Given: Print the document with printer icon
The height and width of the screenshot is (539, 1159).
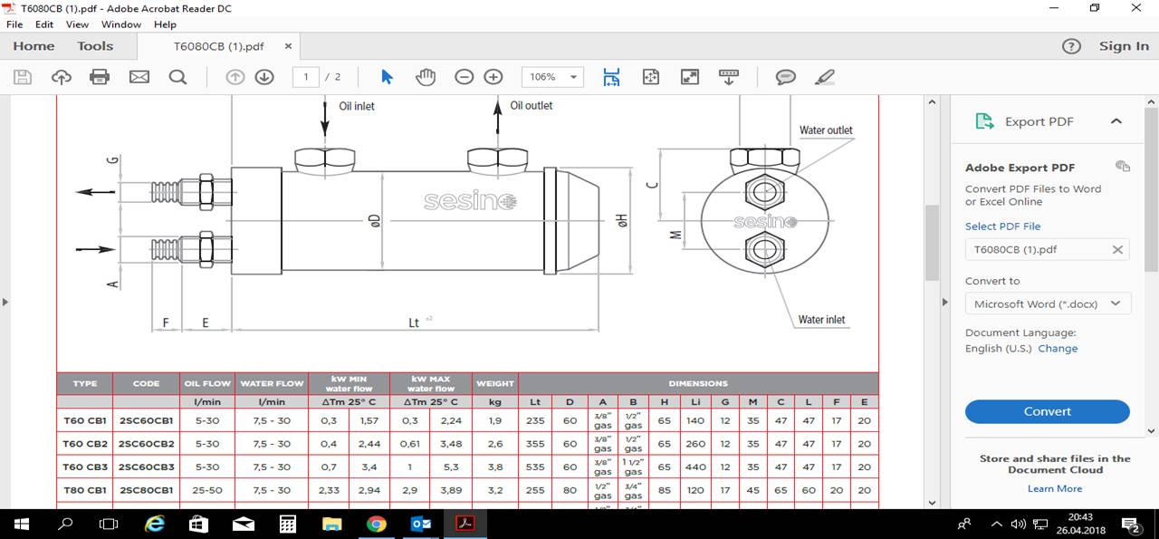Looking at the screenshot, I should (100, 77).
